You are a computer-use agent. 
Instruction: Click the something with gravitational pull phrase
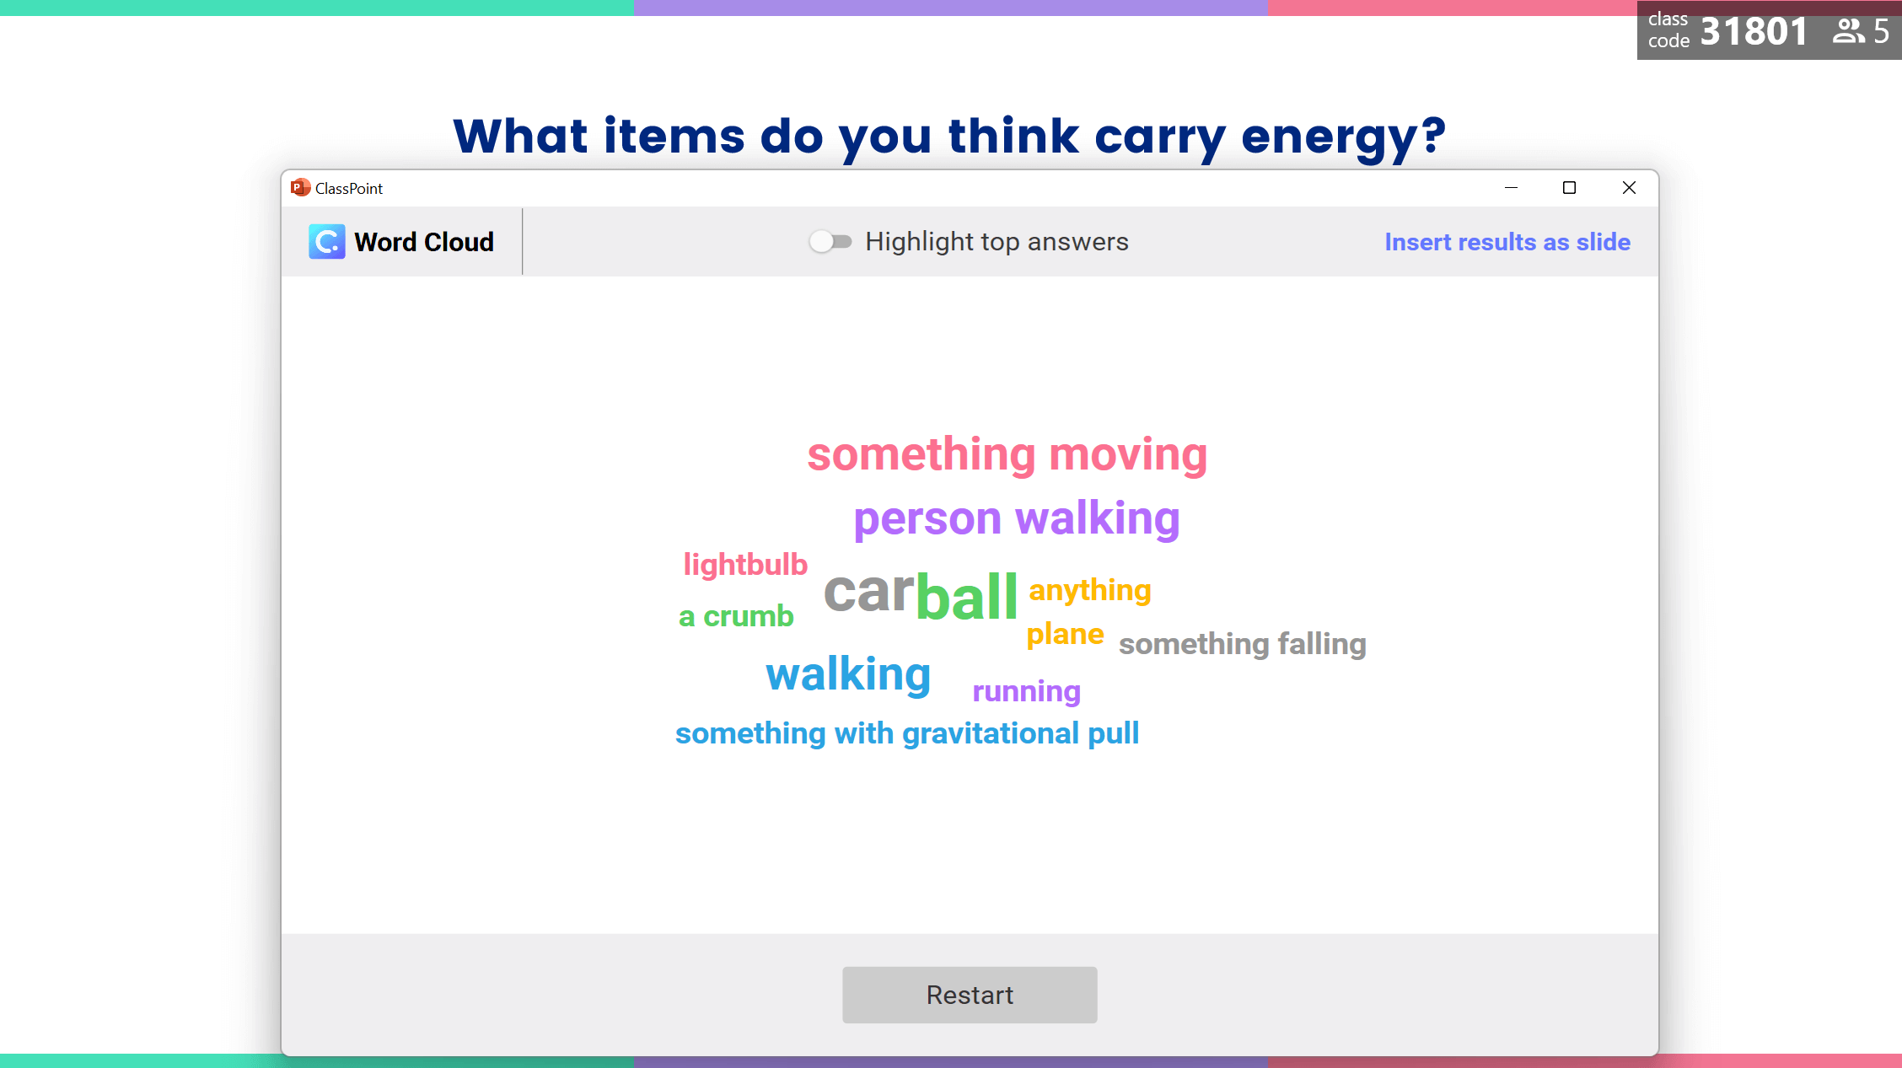click(x=906, y=733)
